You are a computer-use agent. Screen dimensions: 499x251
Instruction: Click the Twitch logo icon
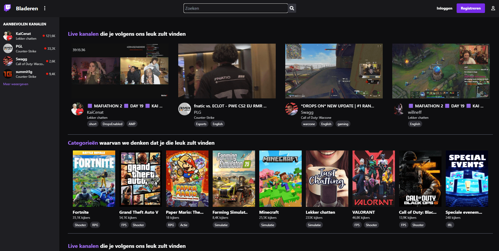click(x=8, y=8)
